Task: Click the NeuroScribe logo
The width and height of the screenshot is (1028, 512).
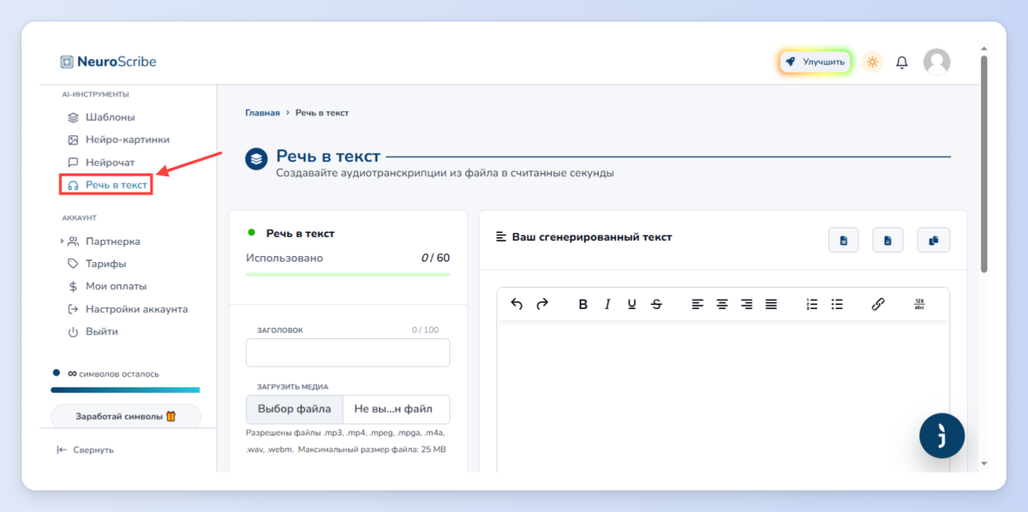Action: (x=108, y=62)
